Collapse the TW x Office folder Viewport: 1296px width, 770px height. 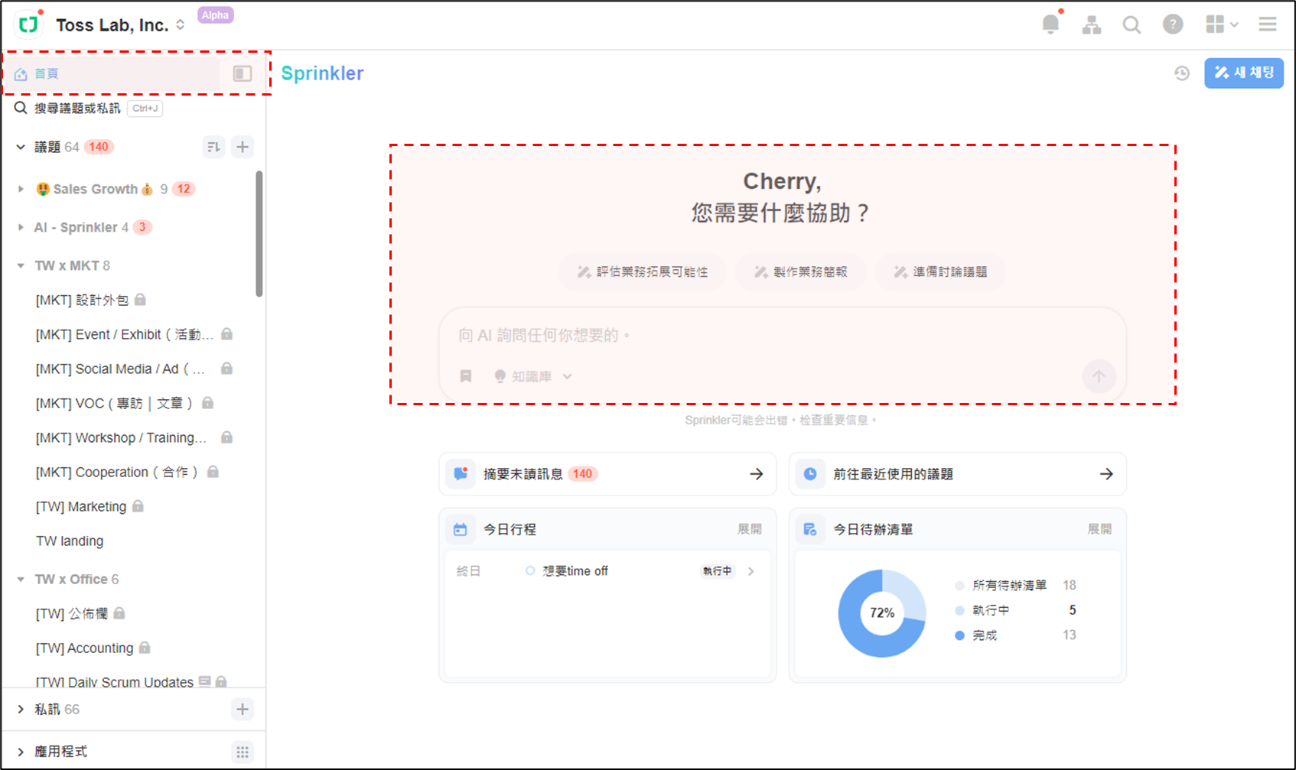coord(21,579)
